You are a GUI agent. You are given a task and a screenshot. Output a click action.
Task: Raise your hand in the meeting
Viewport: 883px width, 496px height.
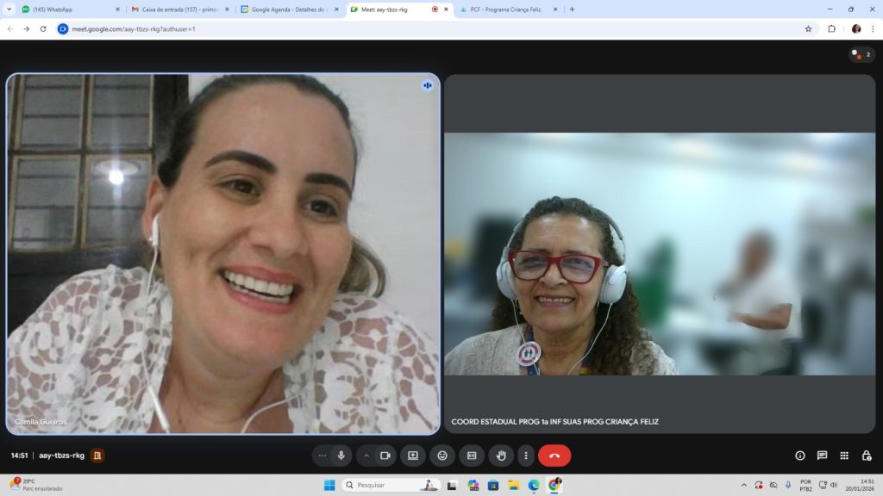tap(501, 456)
